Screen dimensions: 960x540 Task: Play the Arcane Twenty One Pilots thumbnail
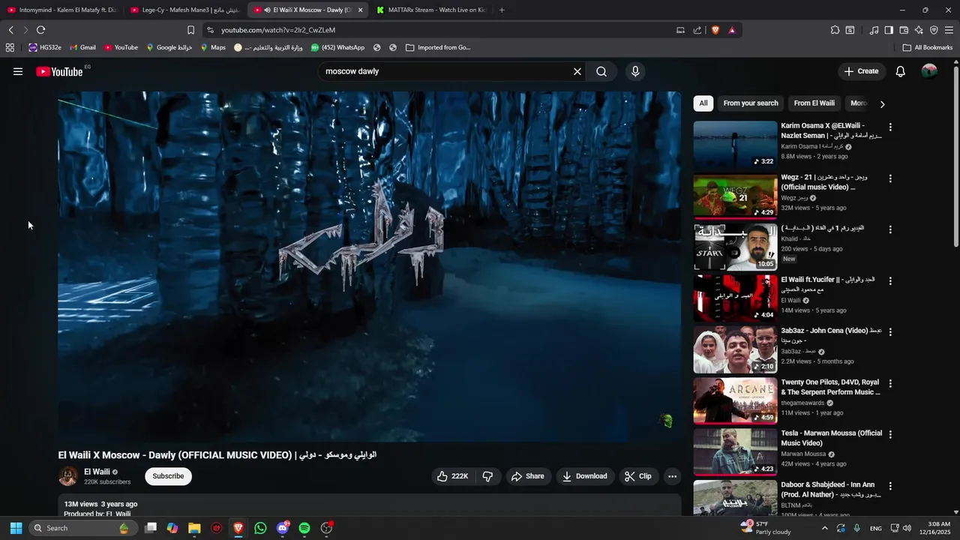[735, 400]
